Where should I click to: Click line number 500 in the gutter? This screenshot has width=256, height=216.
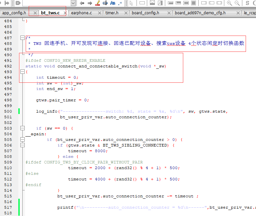click(x=8, y=111)
